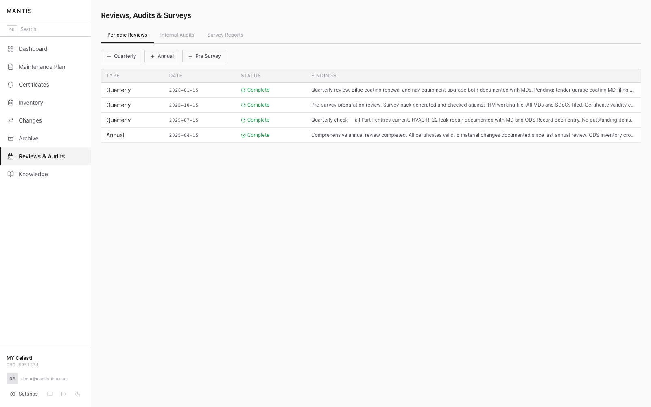Select vessel MY Celesti
The image size is (651, 407).
(x=20, y=358)
